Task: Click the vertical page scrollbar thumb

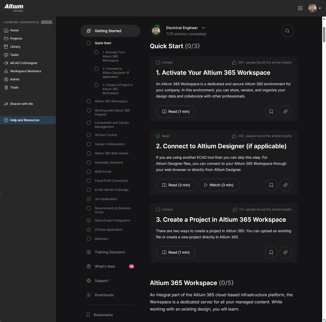Action: (324, 34)
